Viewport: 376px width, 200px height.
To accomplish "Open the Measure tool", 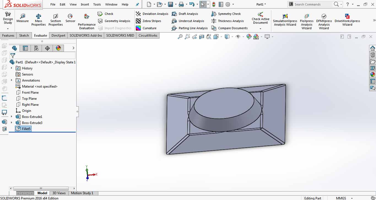I will 23,18.
